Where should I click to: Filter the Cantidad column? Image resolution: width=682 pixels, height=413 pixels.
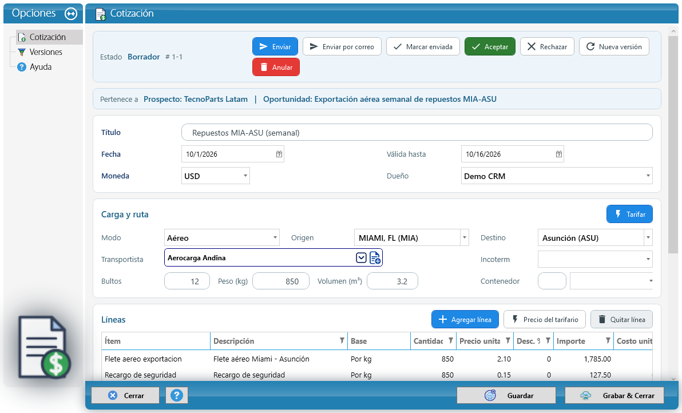coord(451,341)
